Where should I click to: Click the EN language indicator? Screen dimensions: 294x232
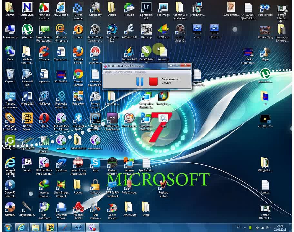point(238,227)
